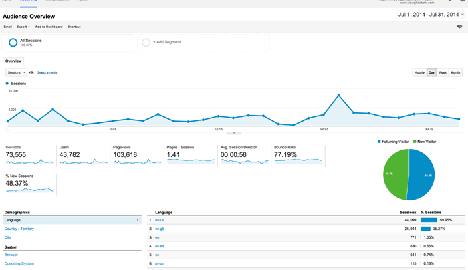468x270 pixels.
Task: Click the green New Visitor pie slice
Action: tap(394, 174)
